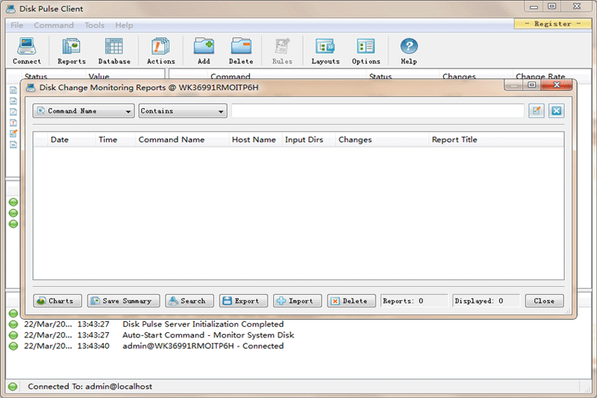
Task: Click the Rules toolbar icon
Action: [282, 51]
